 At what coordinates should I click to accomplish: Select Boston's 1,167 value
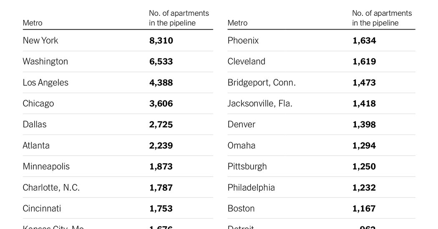364,208
